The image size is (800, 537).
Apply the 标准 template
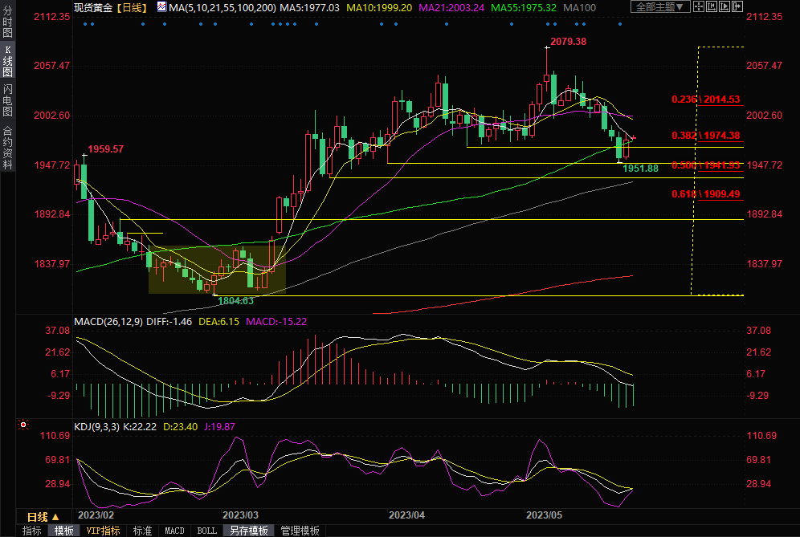point(142,531)
